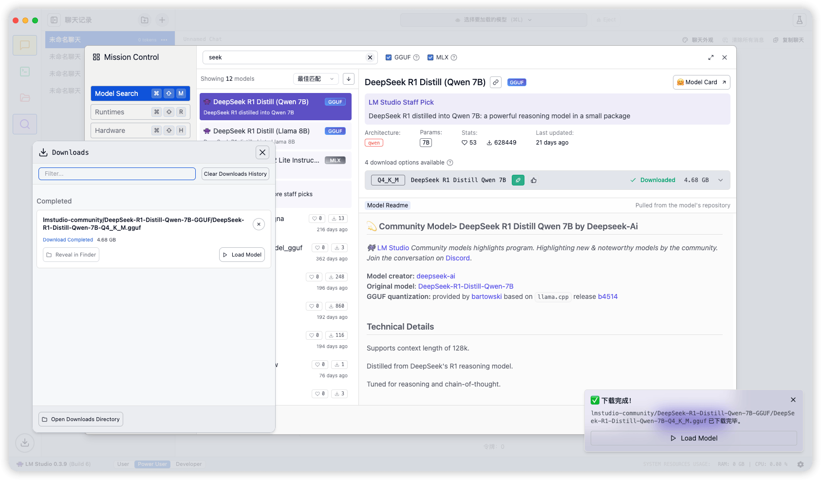The width and height of the screenshot is (821, 480).
Task: Switch to Developer mode
Action: pos(189,464)
